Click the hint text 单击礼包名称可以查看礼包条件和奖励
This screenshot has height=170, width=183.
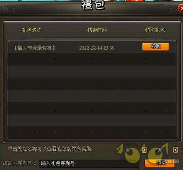pyautogui.click(x=49, y=149)
